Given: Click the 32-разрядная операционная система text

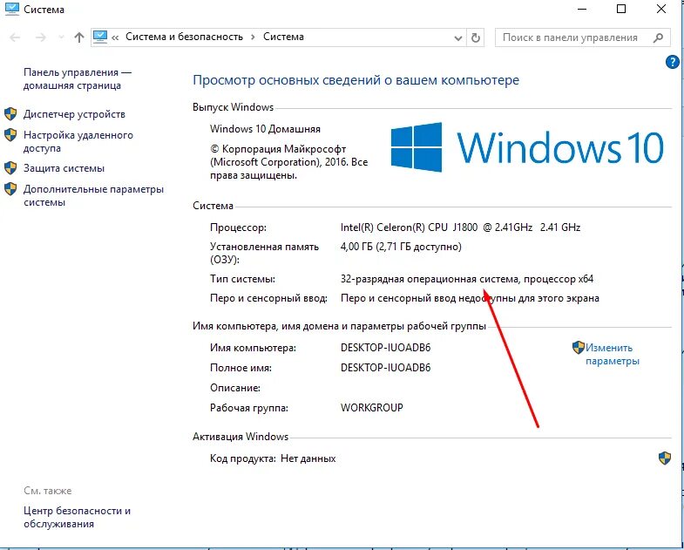Looking at the screenshot, I should pyautogui.click(x=467, y=279).
